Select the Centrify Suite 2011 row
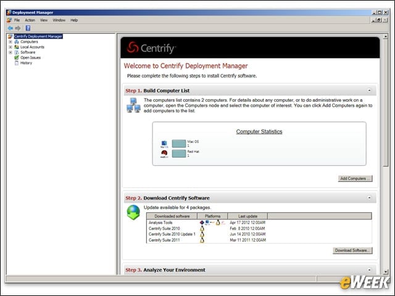The height and width of the screenshot is (296, 395). pos(259,240)
